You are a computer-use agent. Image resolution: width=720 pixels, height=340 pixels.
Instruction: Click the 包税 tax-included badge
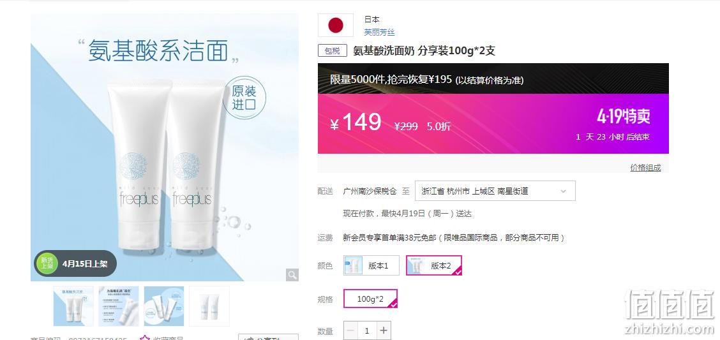pyautogui.click(x=333, y=50)
